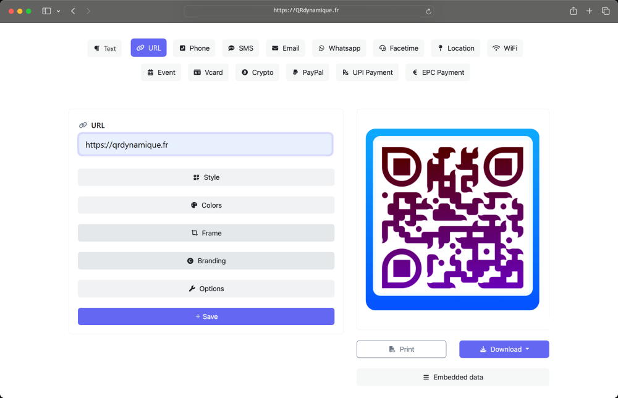This screenshot has height=398, width=618.
Task: Click the URL input field
Action: (x=205, y=145)
